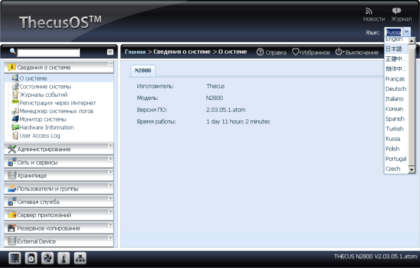Select Russia from language list
The image size is (420, 268).
(396, 139)
